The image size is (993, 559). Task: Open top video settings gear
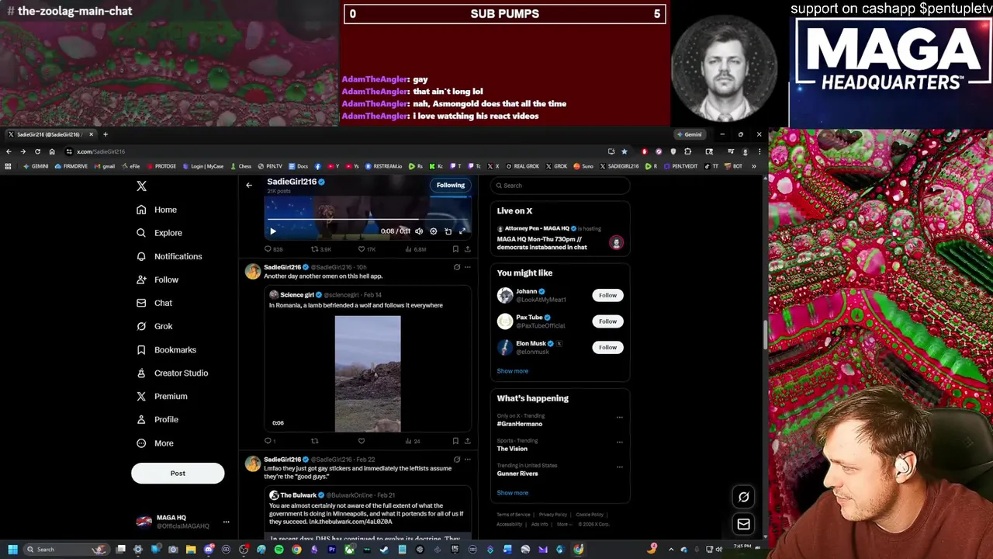tap(434, 231)
